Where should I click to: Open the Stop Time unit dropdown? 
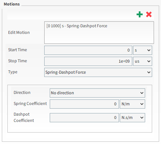pos(143,61)
